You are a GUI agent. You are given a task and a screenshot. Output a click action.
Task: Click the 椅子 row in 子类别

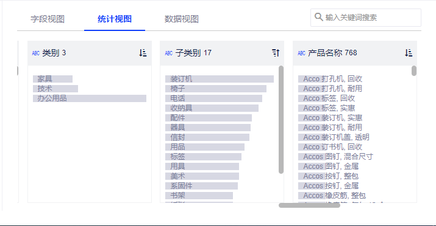216,89
